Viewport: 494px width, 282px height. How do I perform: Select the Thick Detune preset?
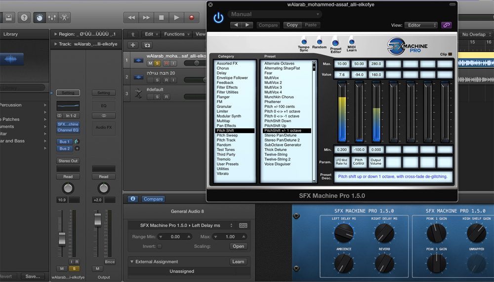(275, 150)
